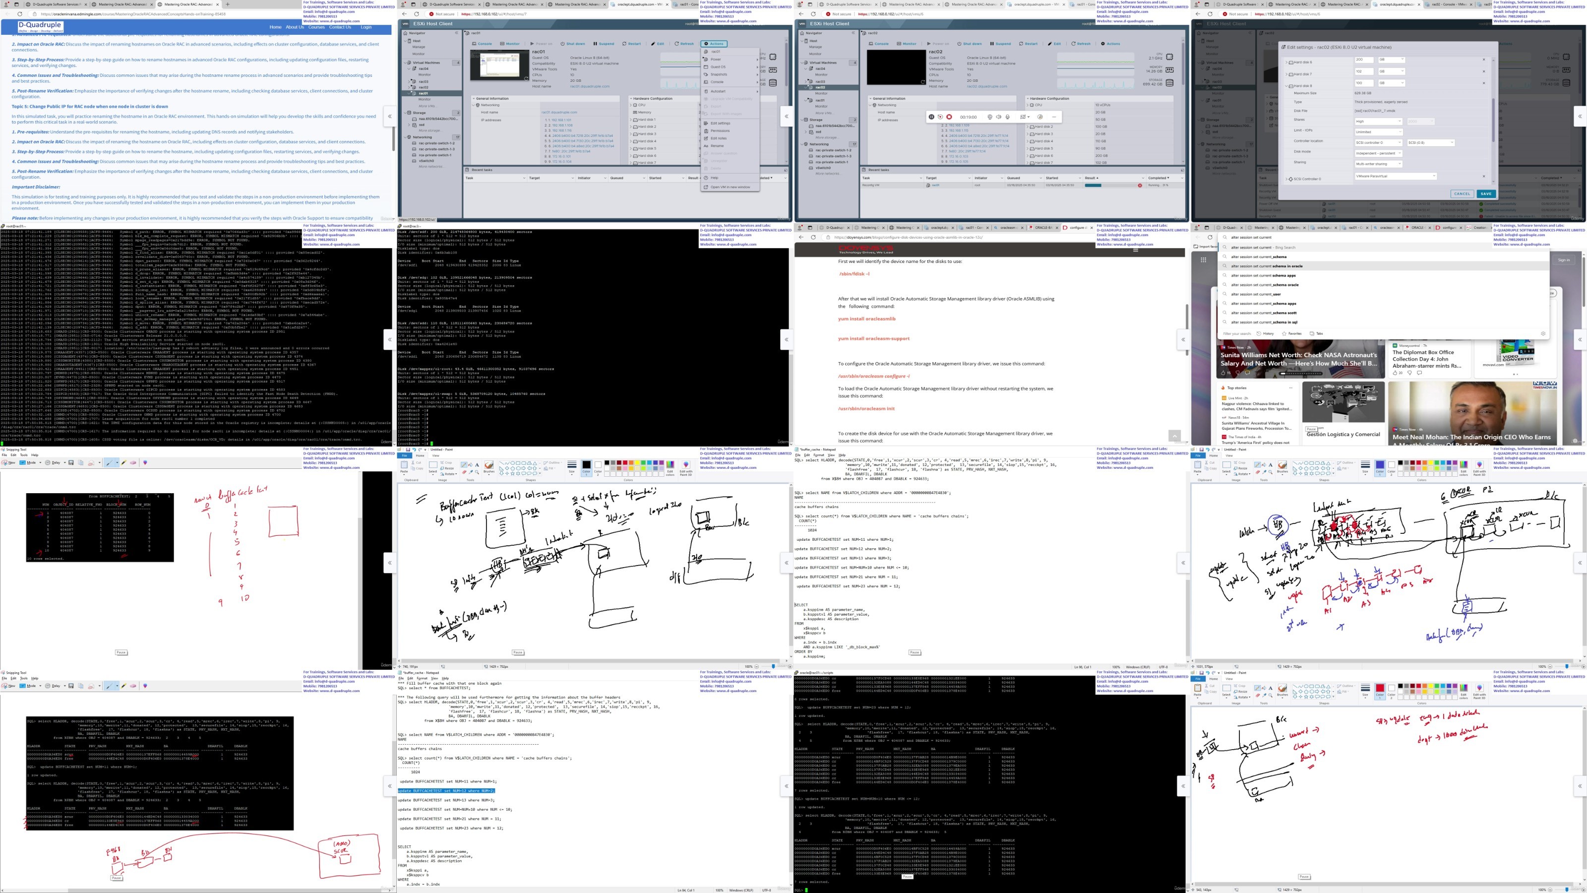The height and width of the screenshot is (893, 1587).
Task: Expand Hard disk 6 in Edit settings dialog
Action: [1287, 62]
